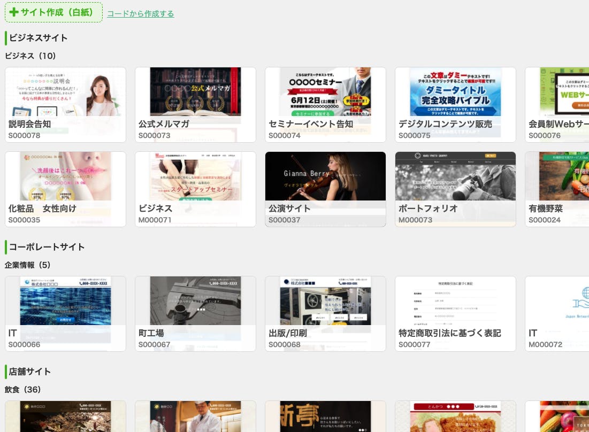Select the 説明会告知 template thumbnail
This screenshot has width=589, height=432.
(65, 104)
